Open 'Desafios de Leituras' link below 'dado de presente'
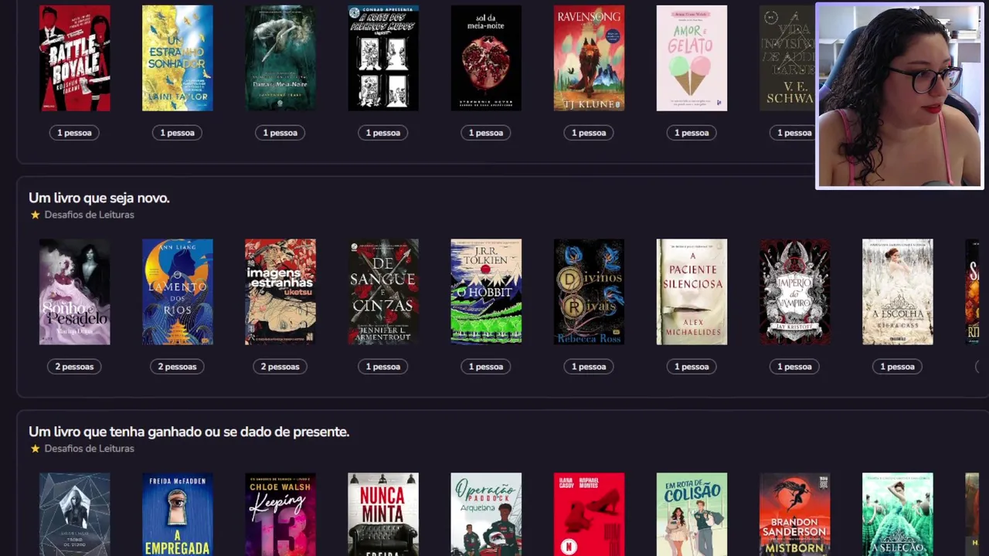The height and width of the screenshot is (556, 989). coord(89,449)
